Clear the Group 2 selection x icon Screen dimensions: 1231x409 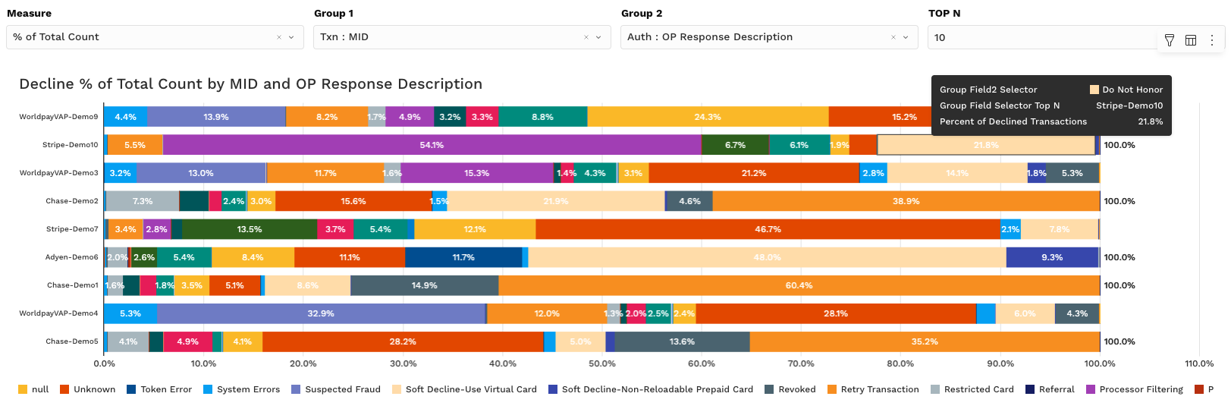[x=893, y=37]
